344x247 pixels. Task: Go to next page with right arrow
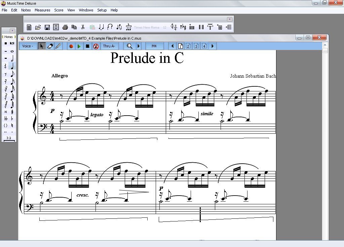point(213,46)
